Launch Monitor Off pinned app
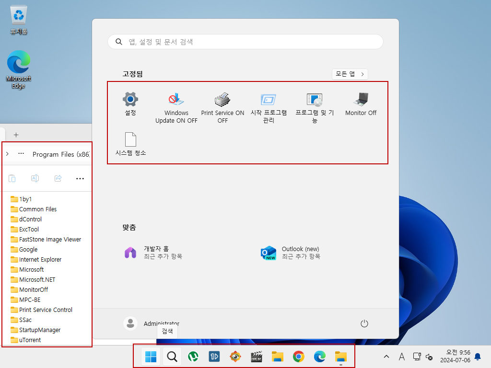The width and height of the screenshot is (491, 368). 361,104
